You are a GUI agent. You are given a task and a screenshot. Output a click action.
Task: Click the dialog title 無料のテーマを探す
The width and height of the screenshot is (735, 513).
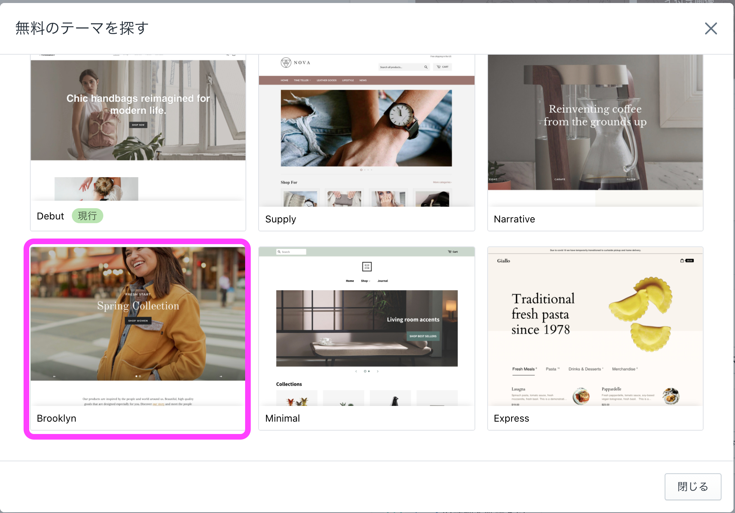82,28
